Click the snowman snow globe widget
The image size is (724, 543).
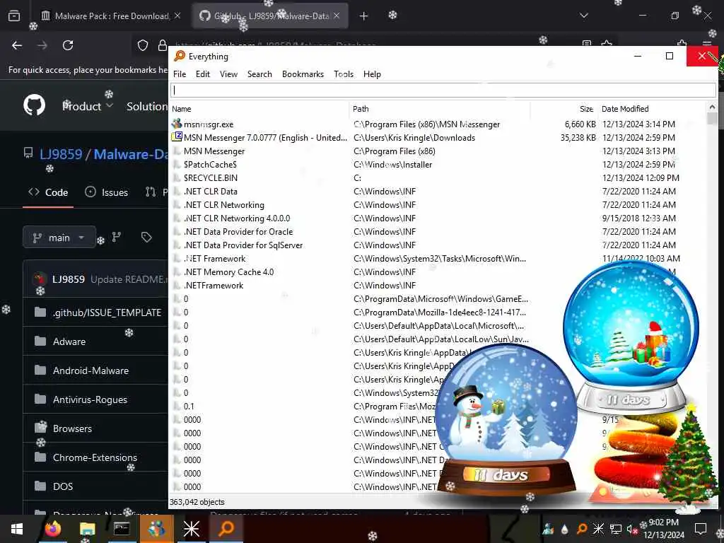(506, 420)
